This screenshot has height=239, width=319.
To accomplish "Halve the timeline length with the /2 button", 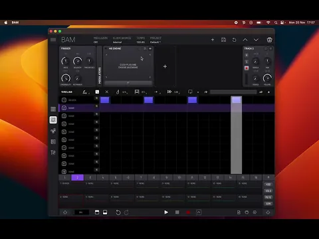I will 206,92.
